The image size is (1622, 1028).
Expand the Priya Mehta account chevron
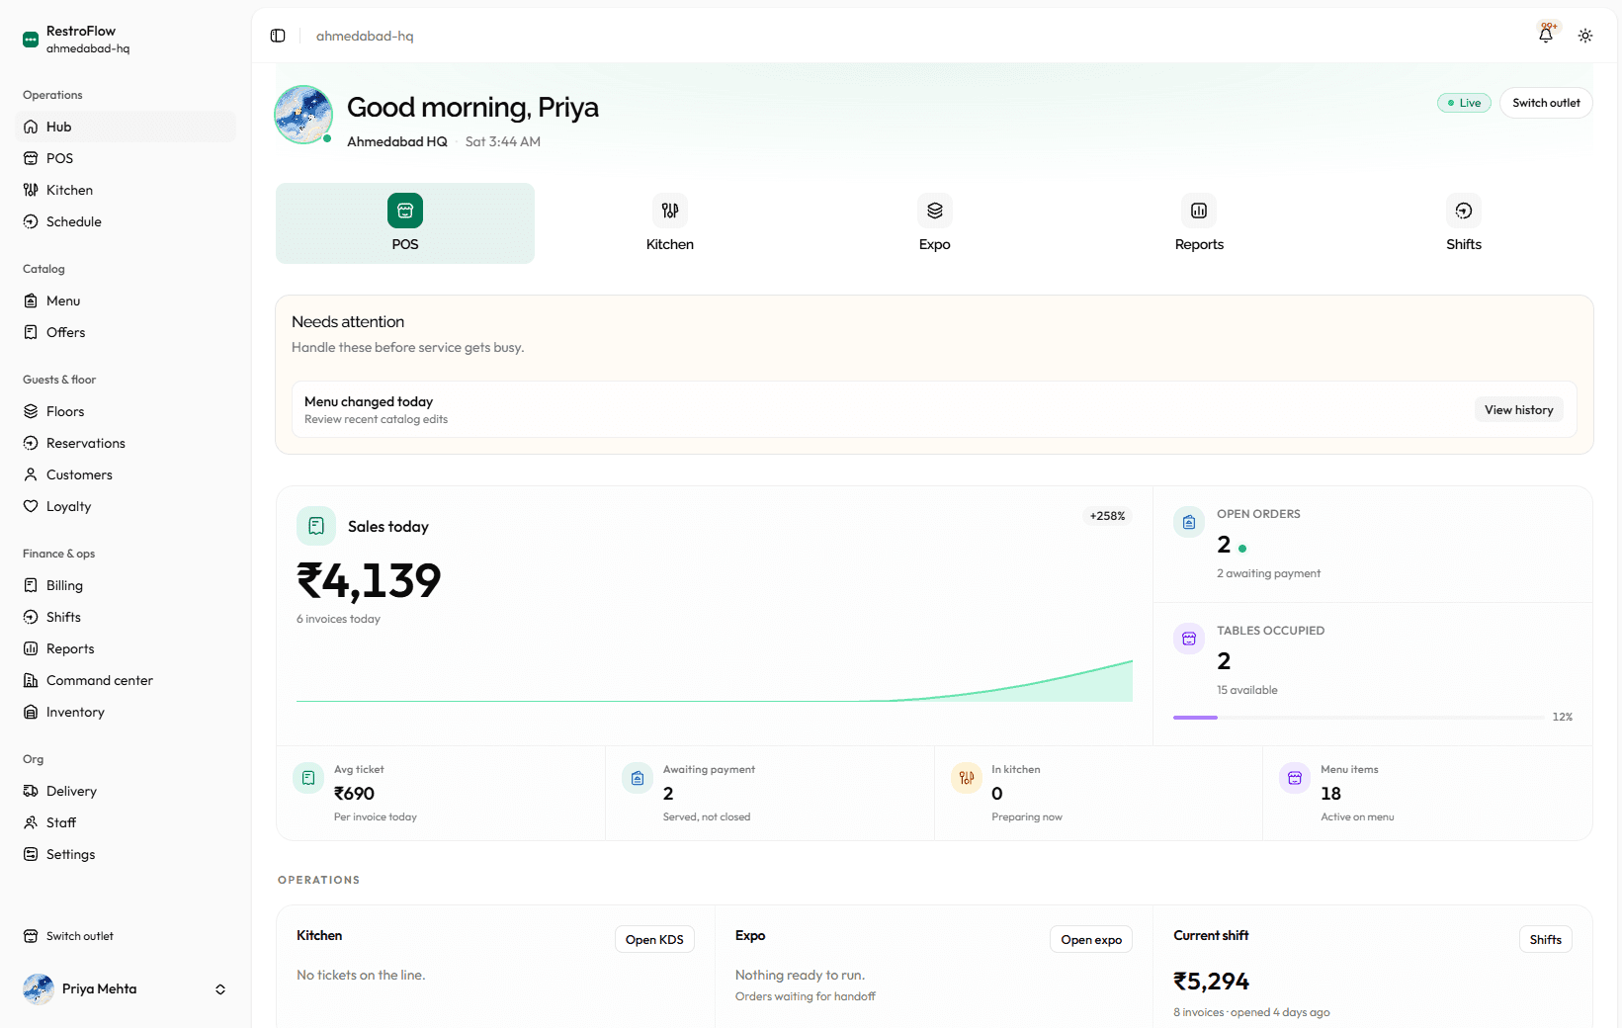point(220,989)
